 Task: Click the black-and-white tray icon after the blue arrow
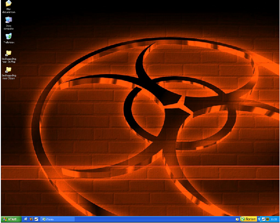263,219
